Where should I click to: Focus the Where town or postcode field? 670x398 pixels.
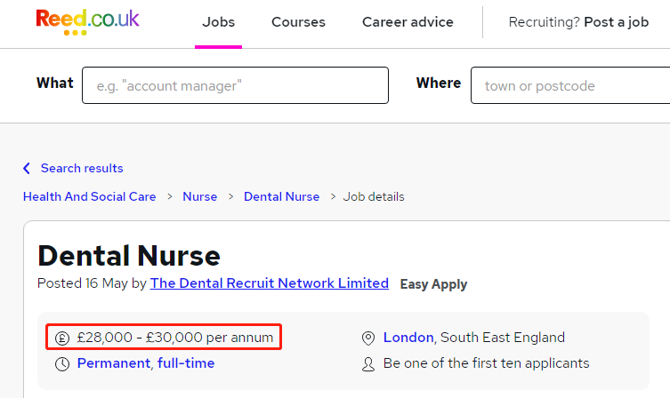pyautogui.click(x=570, y=85)
